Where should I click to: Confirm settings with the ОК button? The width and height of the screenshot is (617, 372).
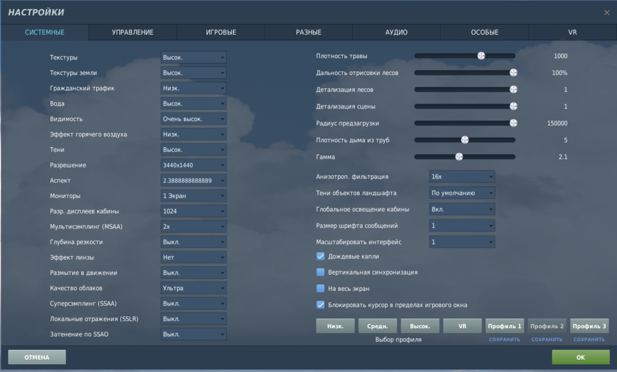579,357
